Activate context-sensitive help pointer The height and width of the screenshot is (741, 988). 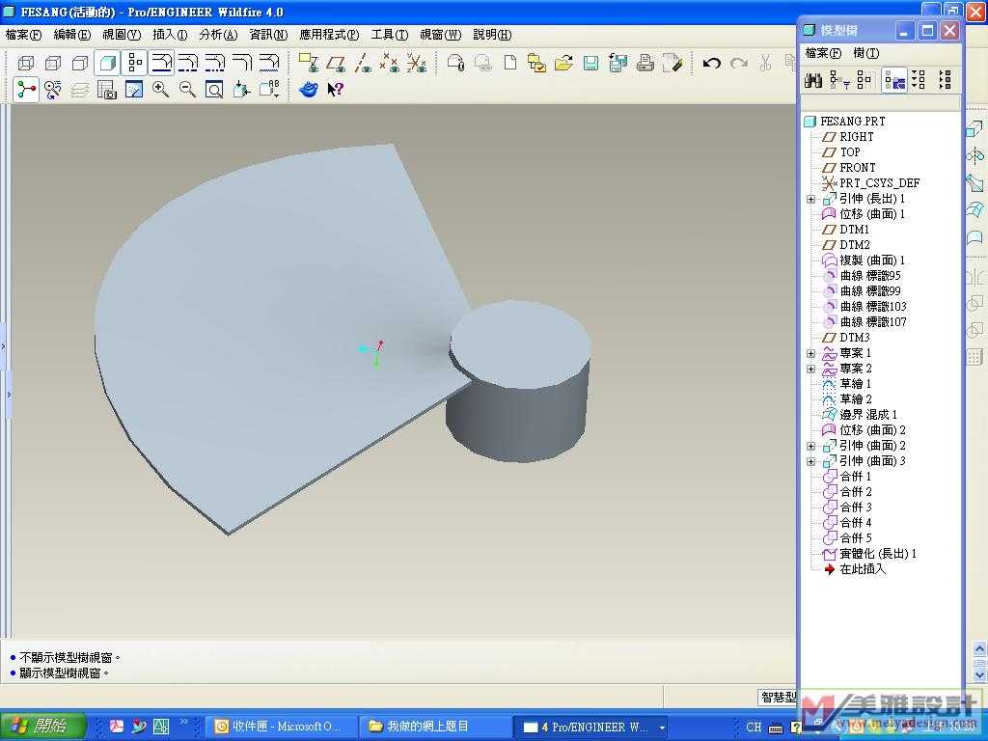335,90
